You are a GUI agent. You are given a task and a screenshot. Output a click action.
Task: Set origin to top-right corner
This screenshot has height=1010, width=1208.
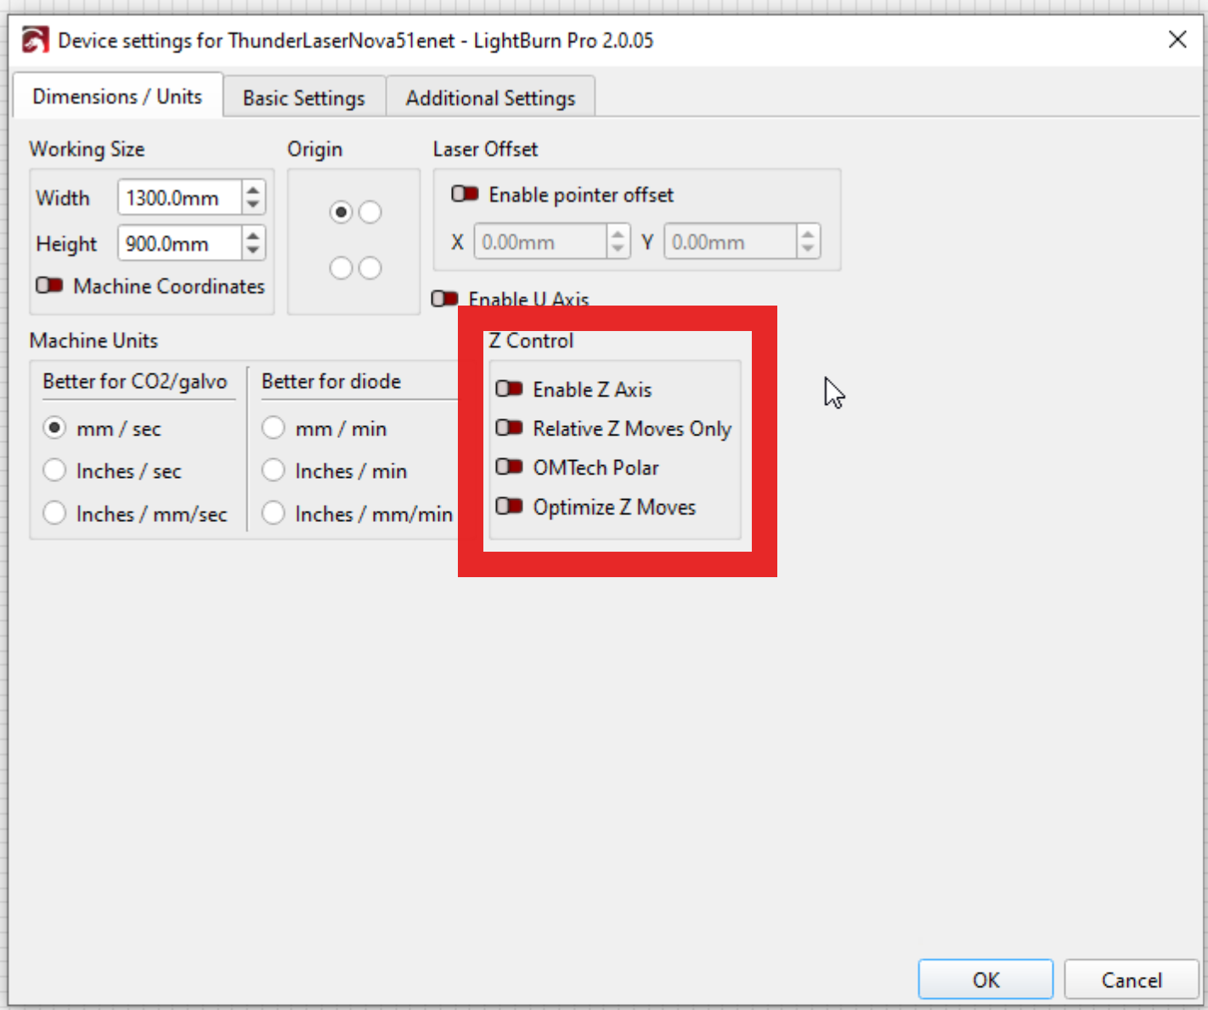pyautogui.click(x=370, y=212)
